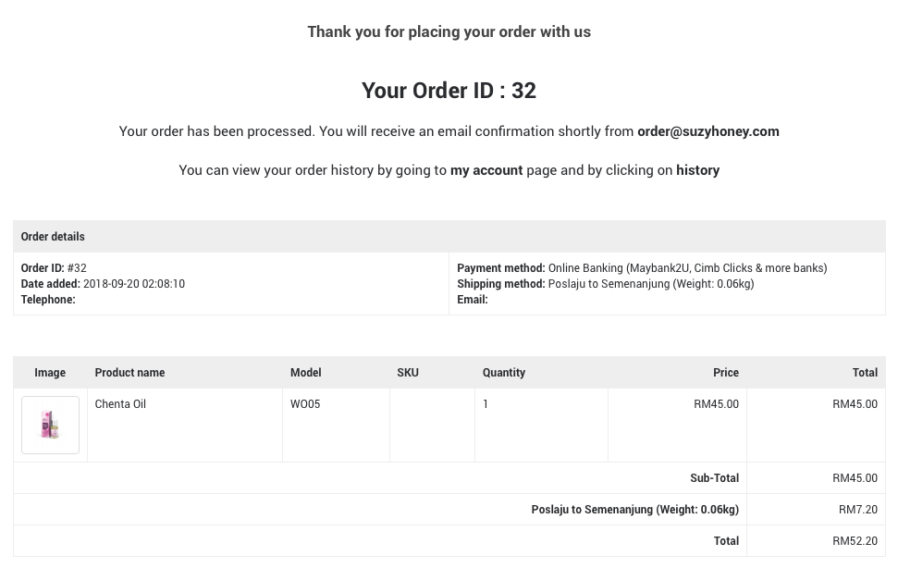Viewport: 898px width, 568px height.
Task: Click the Sub-Total RM45.00 amount
Action: click(x=855, y=478)
